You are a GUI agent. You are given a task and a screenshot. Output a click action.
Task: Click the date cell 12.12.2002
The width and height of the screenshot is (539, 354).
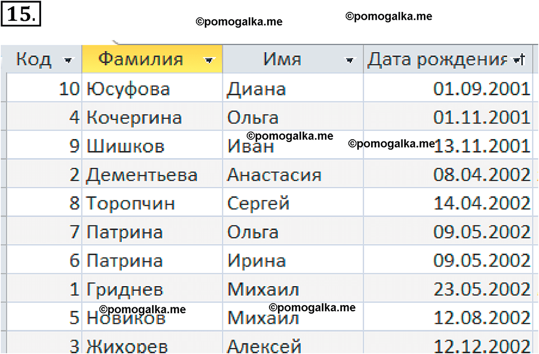[x=448, y=343]
